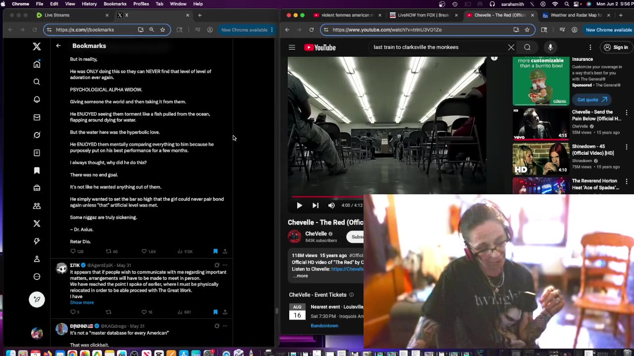The image size is (634, 356).
Task: Click Sign in on YouTube
Action: click(x=616, y=47)
